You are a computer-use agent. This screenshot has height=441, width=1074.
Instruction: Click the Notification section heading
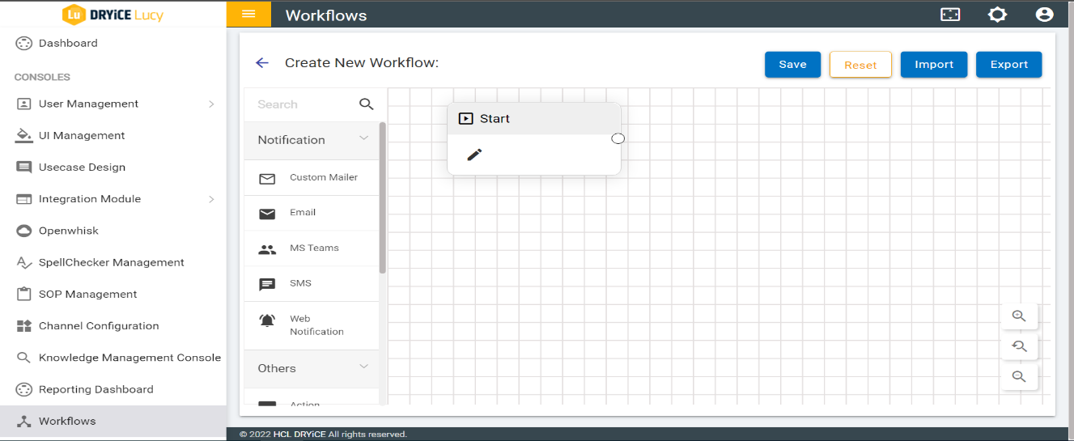[x=291, y=140]
